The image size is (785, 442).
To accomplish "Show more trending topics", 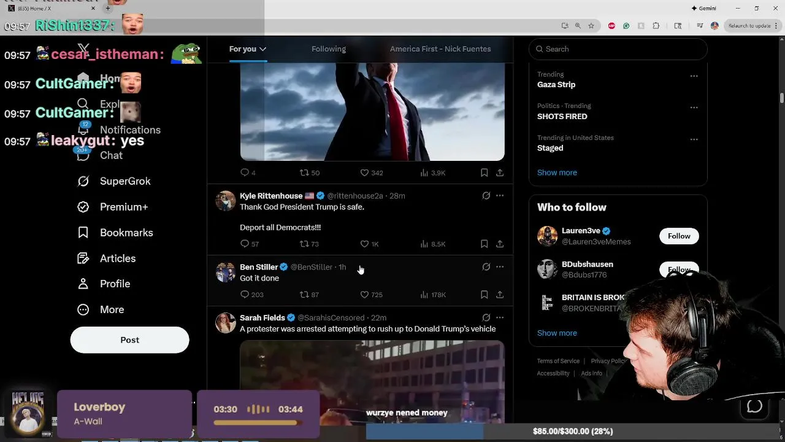I will tap(557, 173).
